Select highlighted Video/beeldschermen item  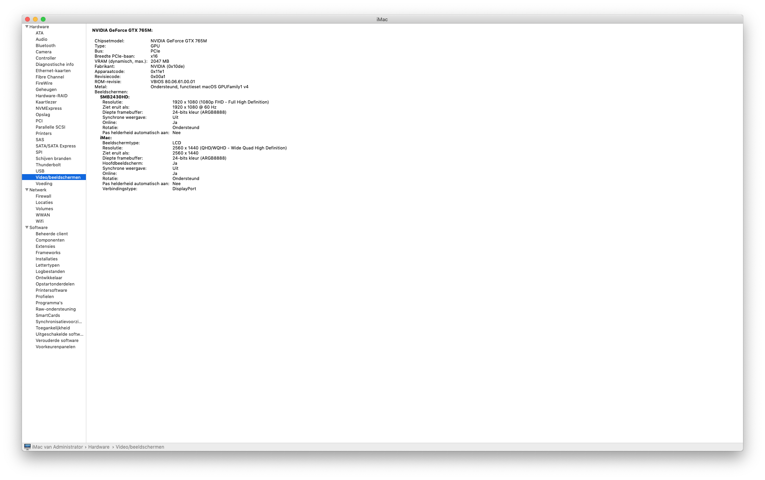54,177
